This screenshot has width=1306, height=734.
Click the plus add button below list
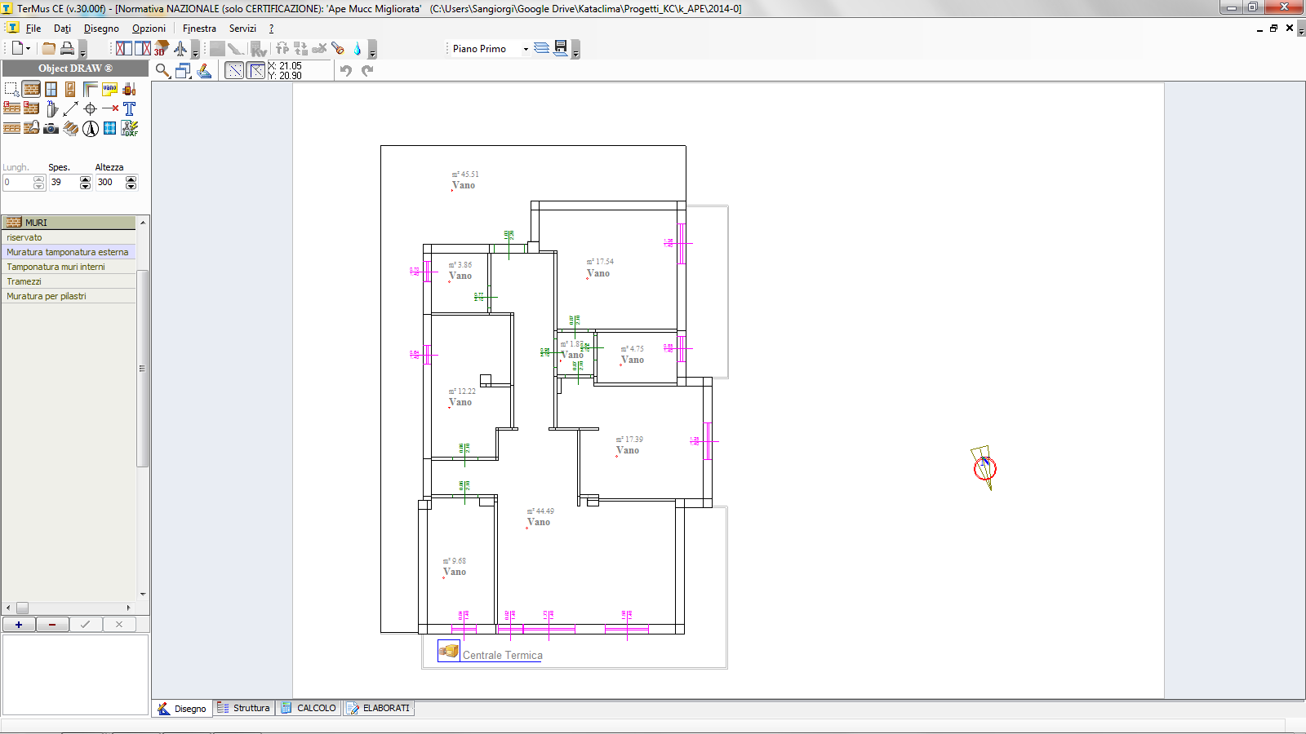19,625
